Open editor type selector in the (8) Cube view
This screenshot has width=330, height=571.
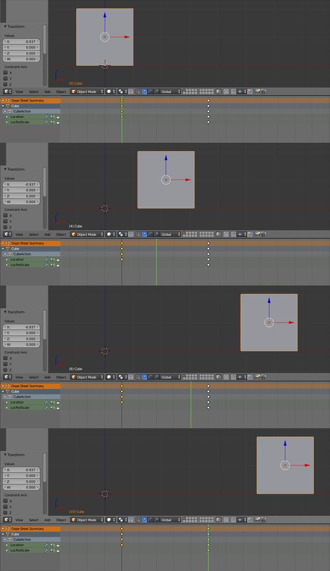[x=7, y=377]
